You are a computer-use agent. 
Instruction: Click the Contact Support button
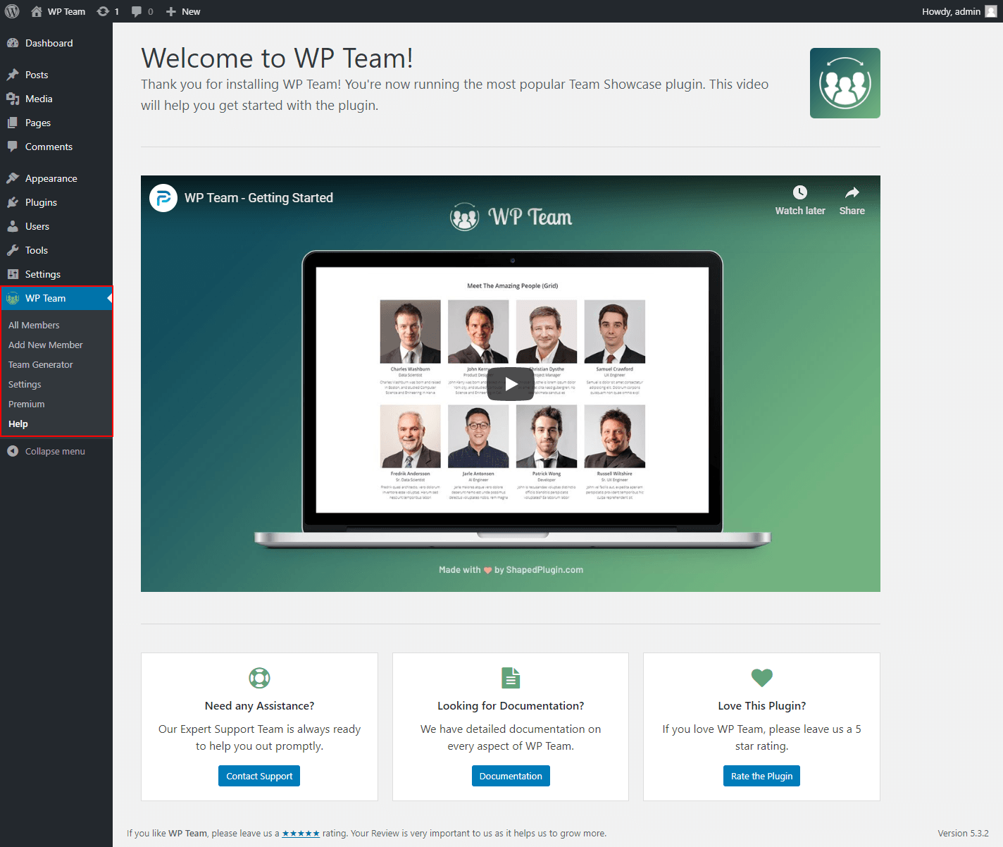[259, 776]
